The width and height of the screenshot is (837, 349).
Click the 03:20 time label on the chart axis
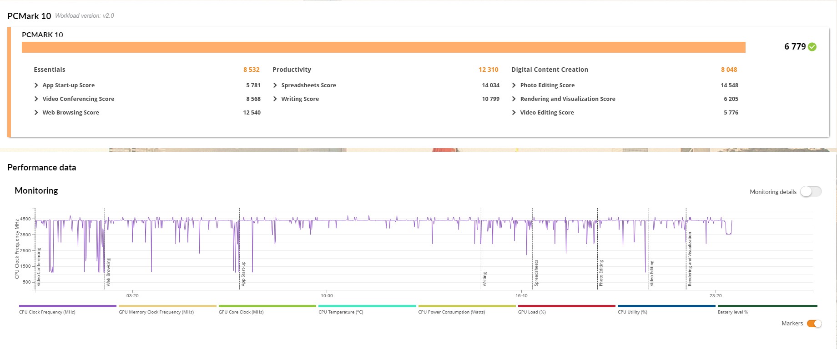coord(132,296)
